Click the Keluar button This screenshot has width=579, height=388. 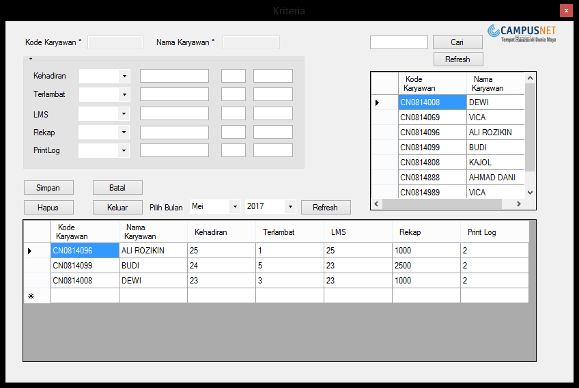[x=117, y=207]
